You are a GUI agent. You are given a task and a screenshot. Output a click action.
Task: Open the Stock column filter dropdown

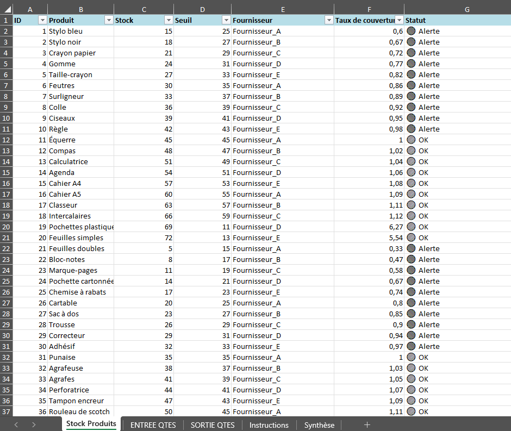click(169, 20)
